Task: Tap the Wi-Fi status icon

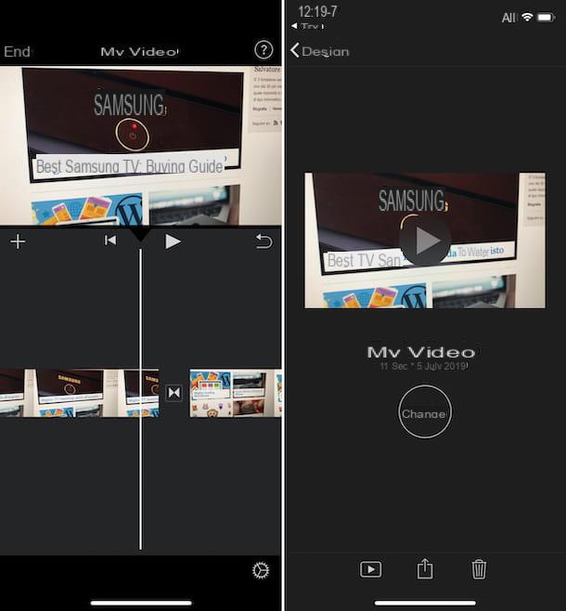Action: click(527, 17)
